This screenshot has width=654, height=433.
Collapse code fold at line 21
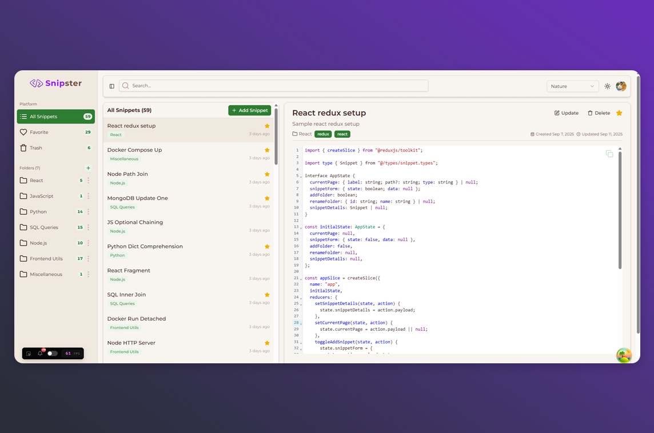tap(301, 279)
